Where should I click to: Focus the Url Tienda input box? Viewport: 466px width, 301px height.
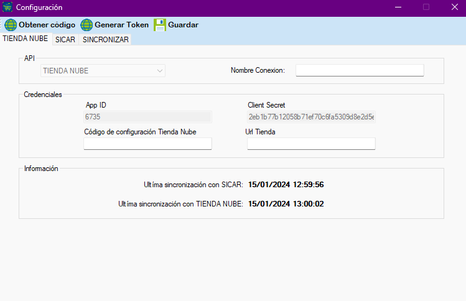point(311,144)
